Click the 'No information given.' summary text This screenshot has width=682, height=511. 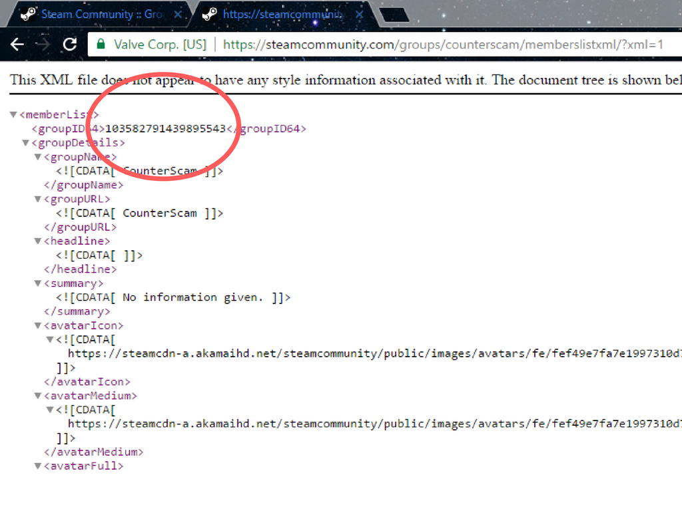(192, 297)
